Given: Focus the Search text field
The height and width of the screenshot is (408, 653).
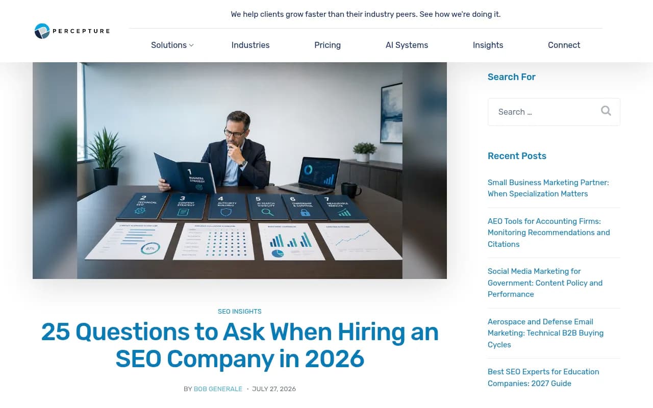Looking at the screenshot, I should (x=554, y=112).
